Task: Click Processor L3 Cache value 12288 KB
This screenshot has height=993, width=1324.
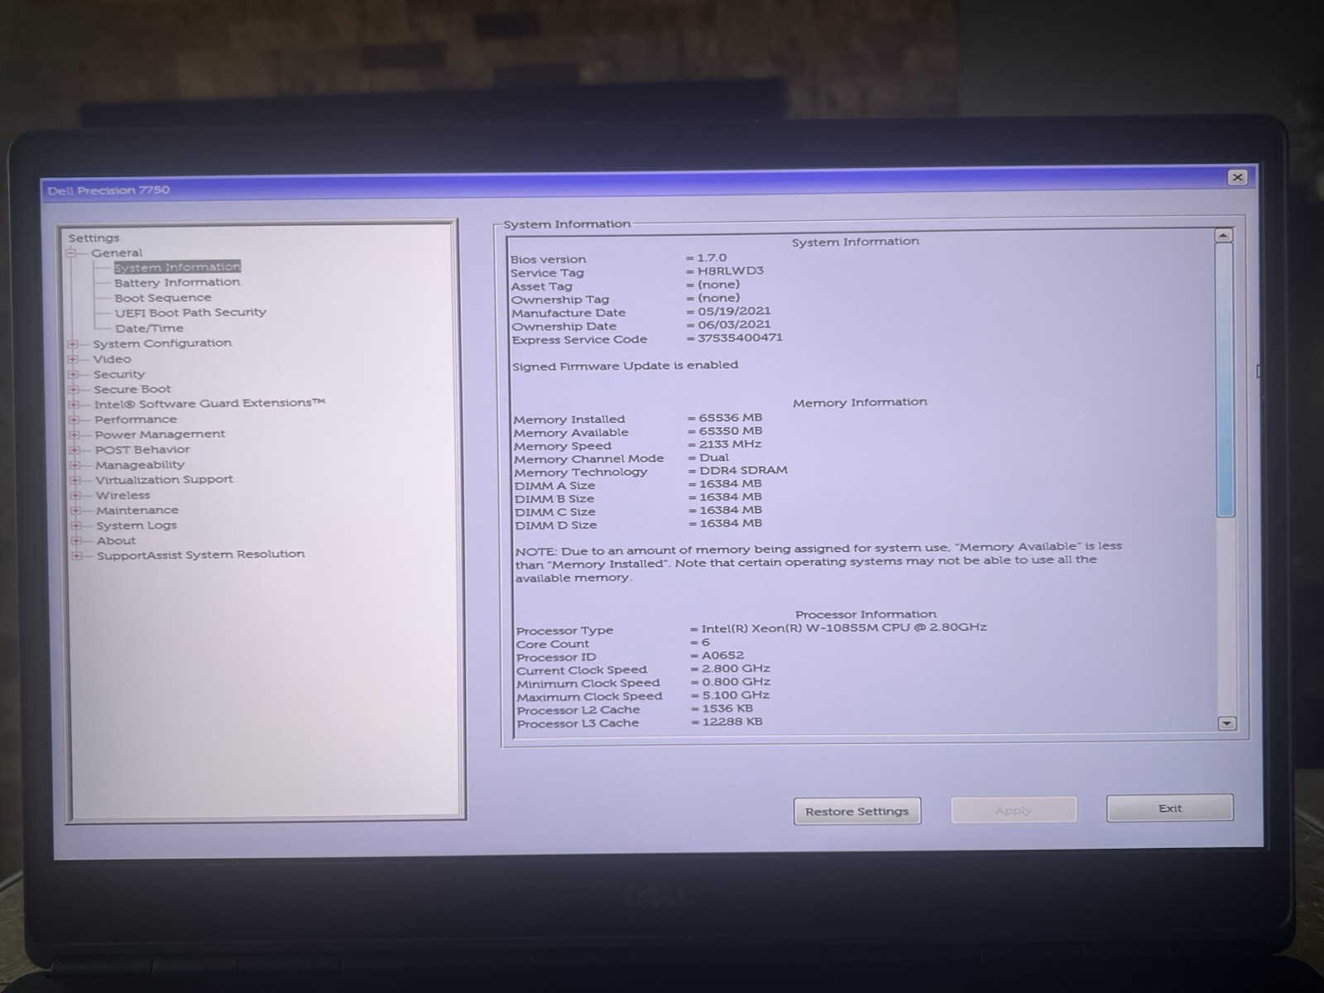Action: (732, 722)
